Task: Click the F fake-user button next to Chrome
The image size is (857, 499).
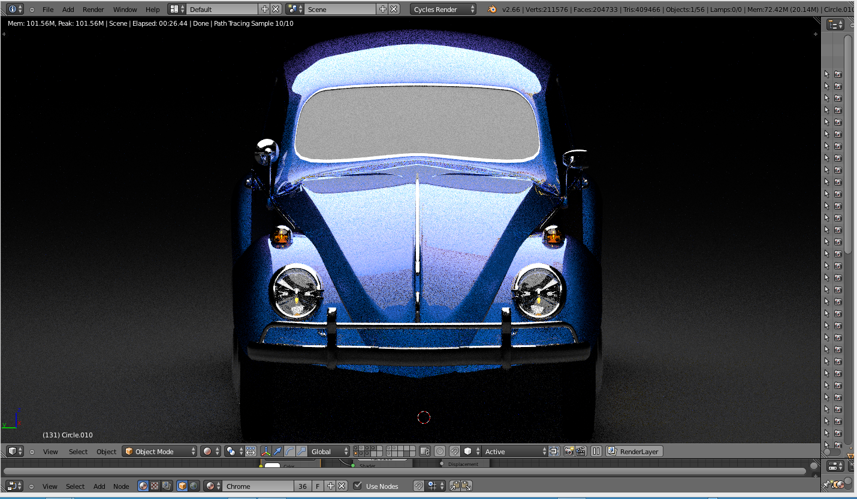Action: (x=318, y=486)
